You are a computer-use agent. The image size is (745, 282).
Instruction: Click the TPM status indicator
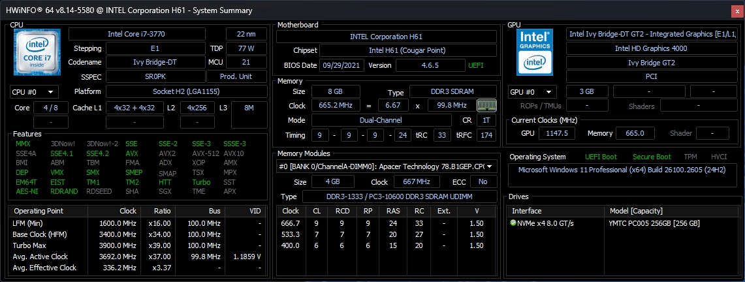point(690,157)
